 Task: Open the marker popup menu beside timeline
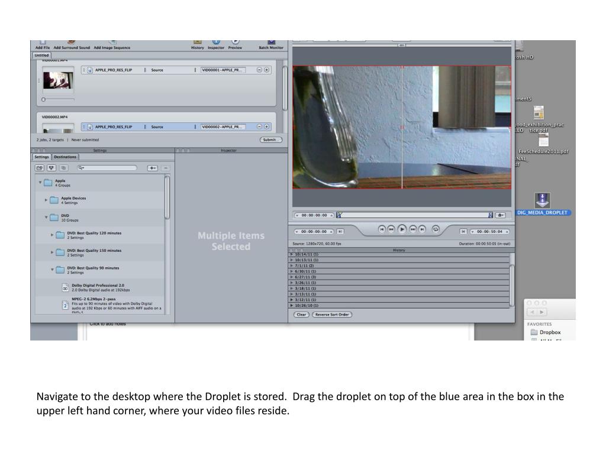click(501, 215)
